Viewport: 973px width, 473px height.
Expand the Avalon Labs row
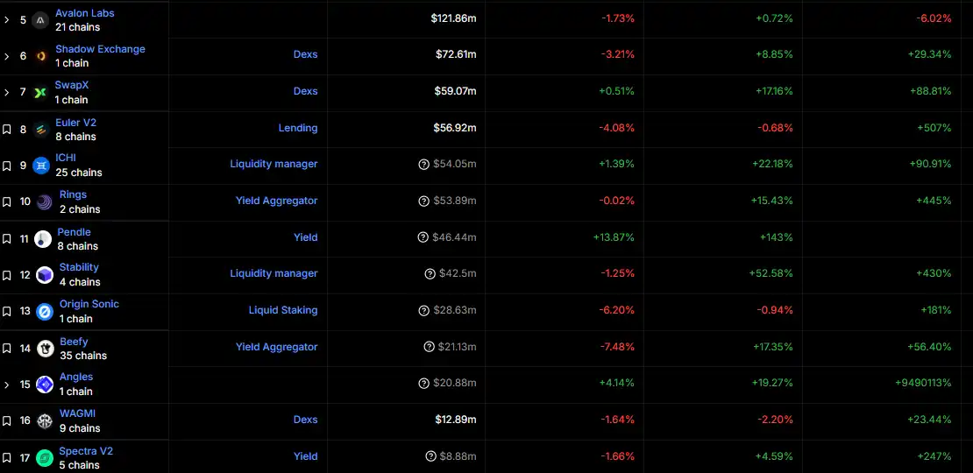[7, 19]
